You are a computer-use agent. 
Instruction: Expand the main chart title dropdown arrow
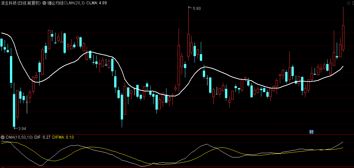coord(44,3)
